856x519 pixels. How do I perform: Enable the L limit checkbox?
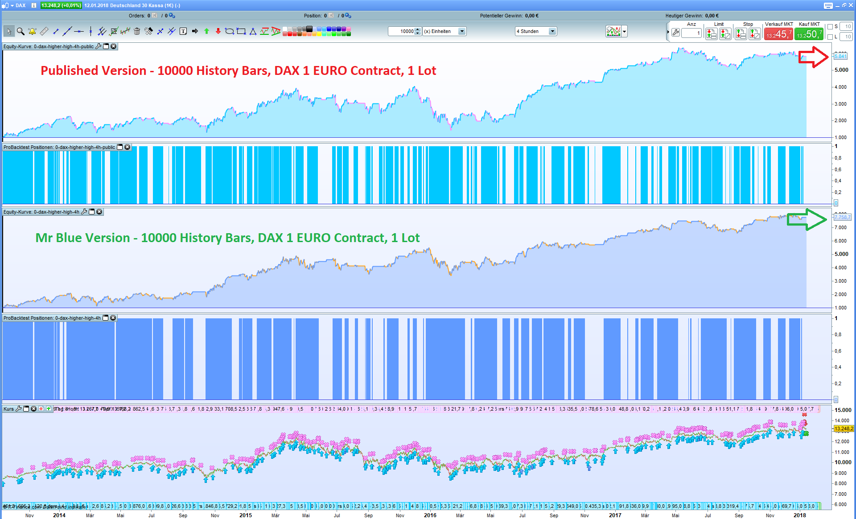tap(830, 37)
